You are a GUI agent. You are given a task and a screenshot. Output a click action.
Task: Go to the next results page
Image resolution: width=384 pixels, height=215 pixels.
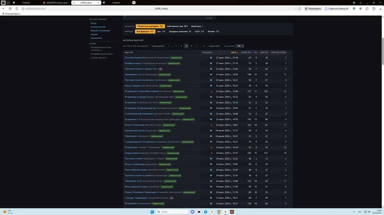tap(215, 46)
